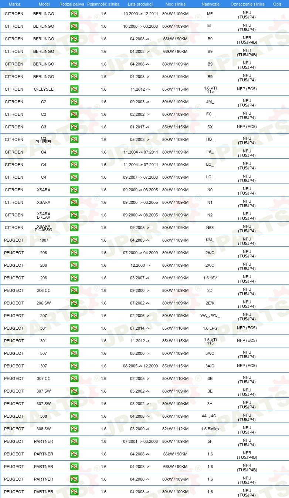Click the '85kW / 116KM' power cell

click(176, 328)
